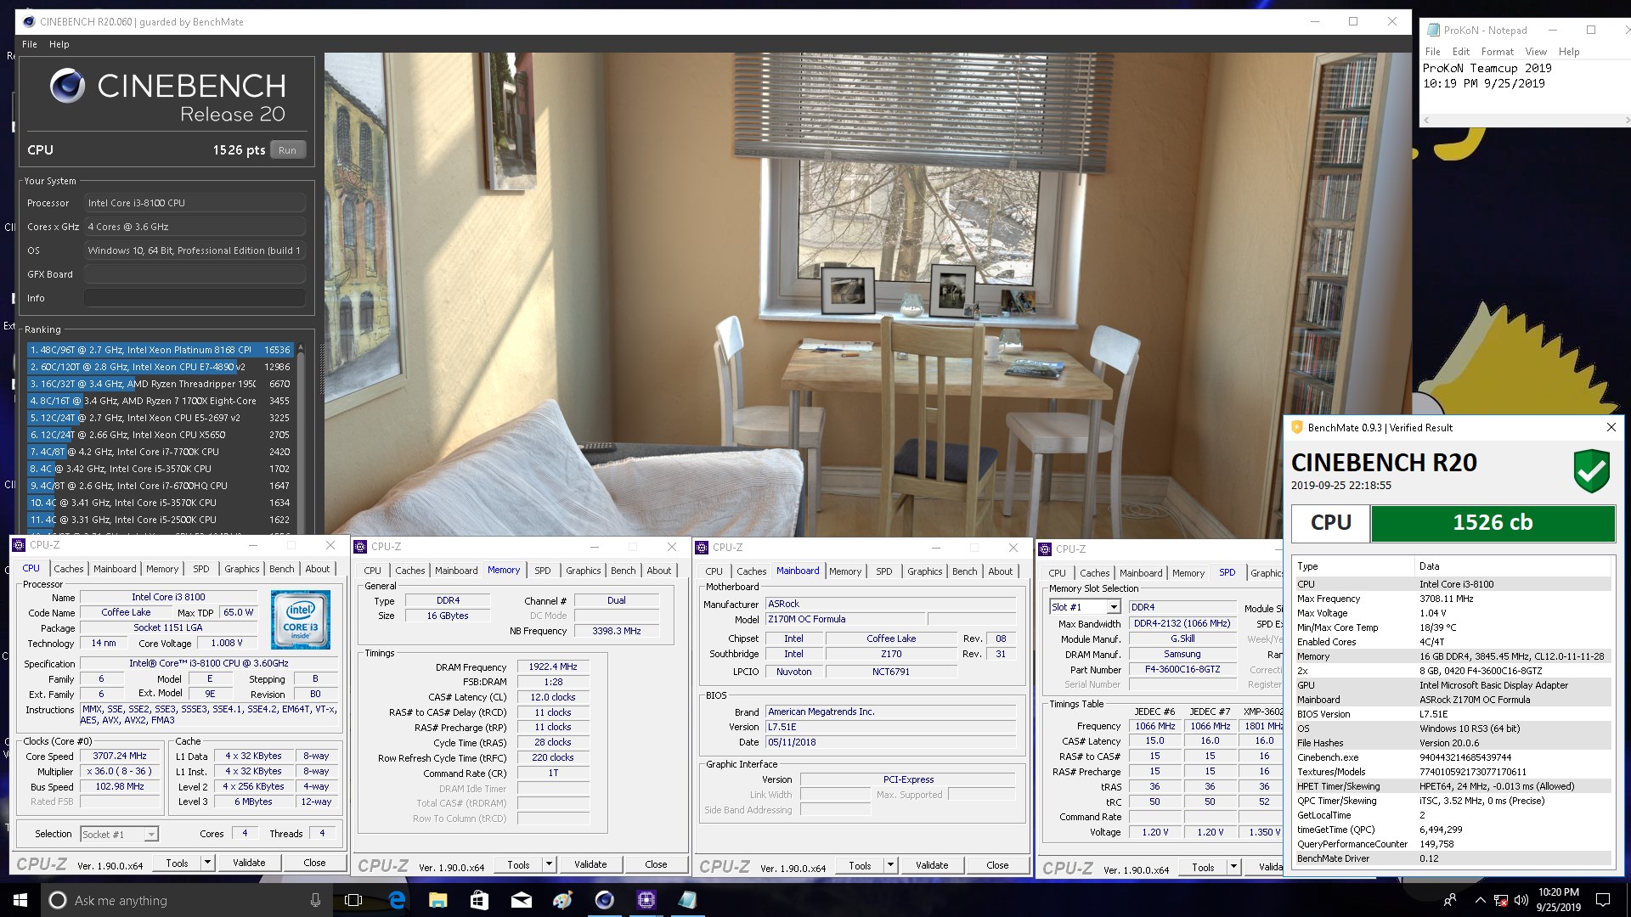Image resolution: width=1631 pixels, height=917 pixels.
Task: Open Task View on the taskbar
Action: (x=353, y=900)
